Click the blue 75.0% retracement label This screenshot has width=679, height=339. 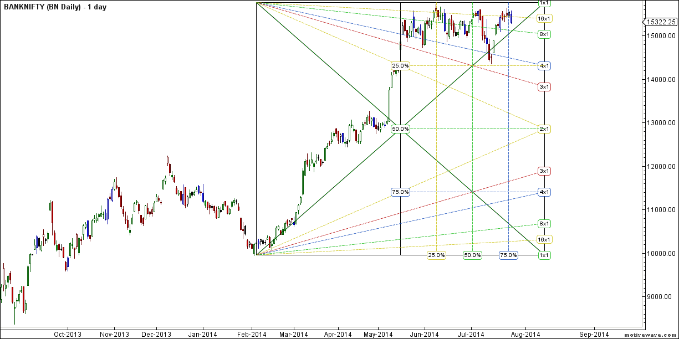click(401, 192)
